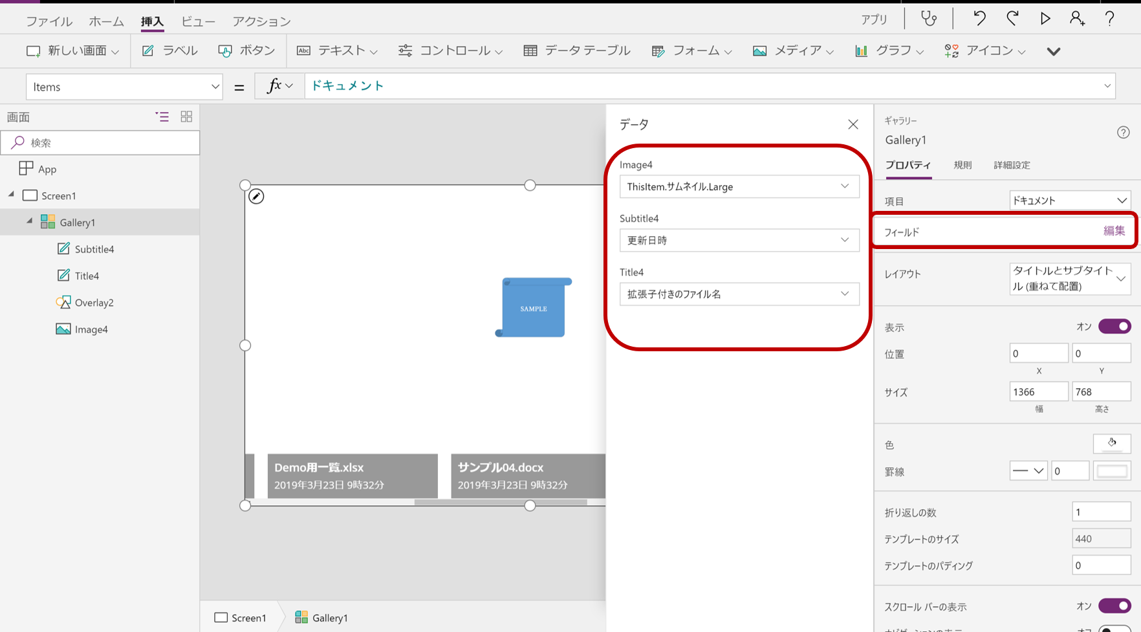Preview the app with the play icon
The image size is (1141, 632).
[1045, 19]
